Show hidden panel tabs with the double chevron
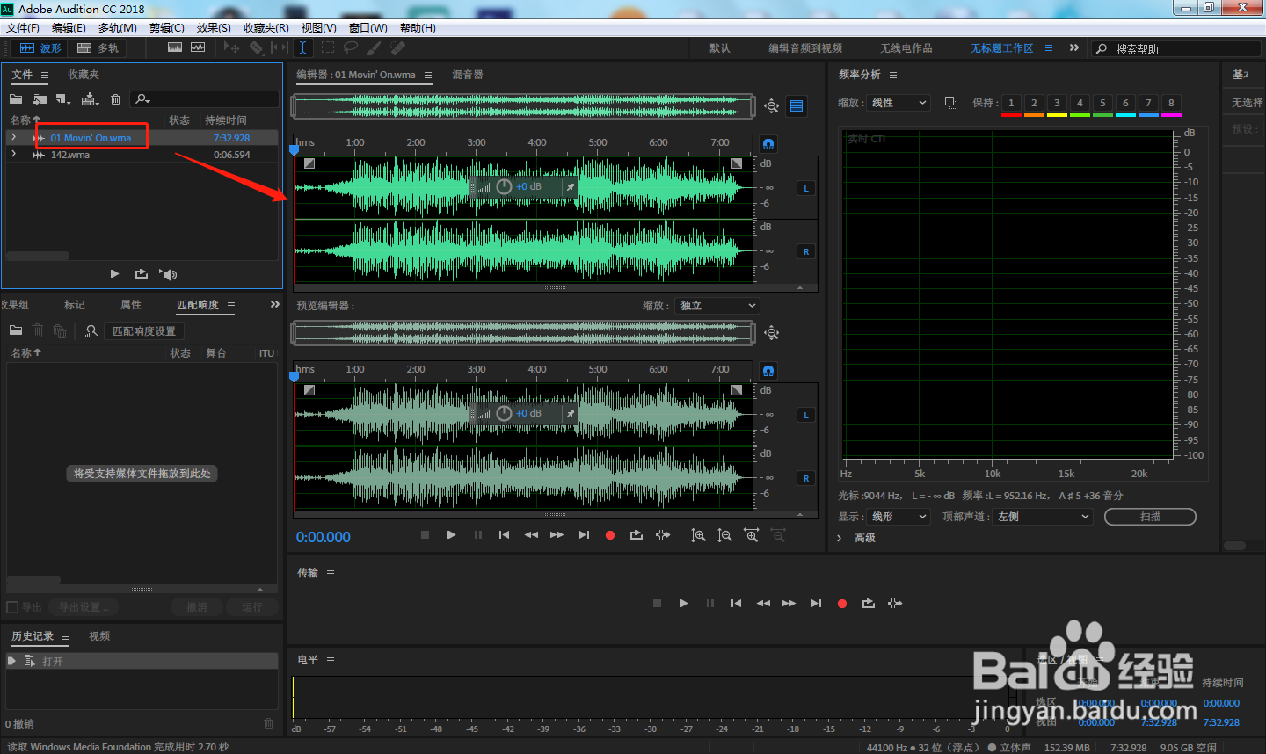 (275, 304)
